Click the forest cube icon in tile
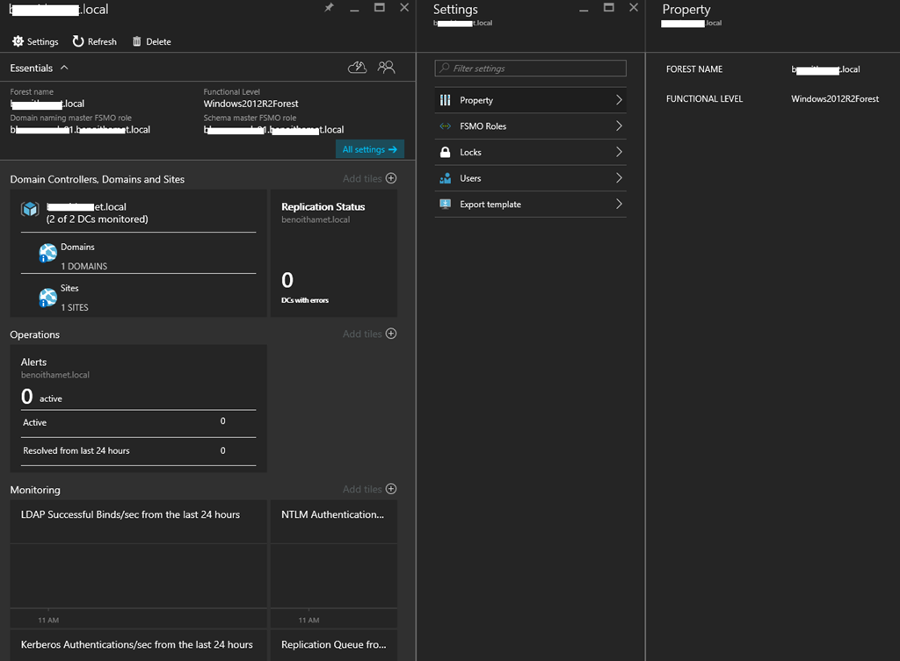900x661 pixels. pos(31,209)
